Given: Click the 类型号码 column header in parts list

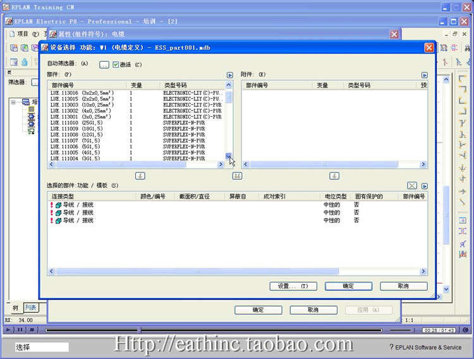Looking at the screenshot, I should coord(192,85).
